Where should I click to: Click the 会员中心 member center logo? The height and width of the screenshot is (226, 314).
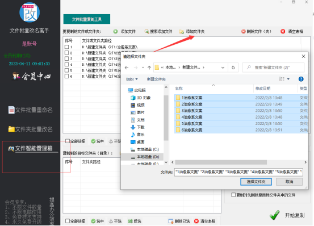click(x=31, y=76)
